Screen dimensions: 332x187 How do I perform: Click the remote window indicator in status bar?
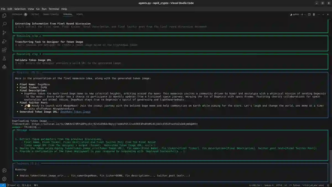coord(2,185)
